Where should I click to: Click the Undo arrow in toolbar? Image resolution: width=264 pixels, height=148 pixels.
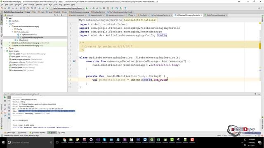[x=13, y=8]
